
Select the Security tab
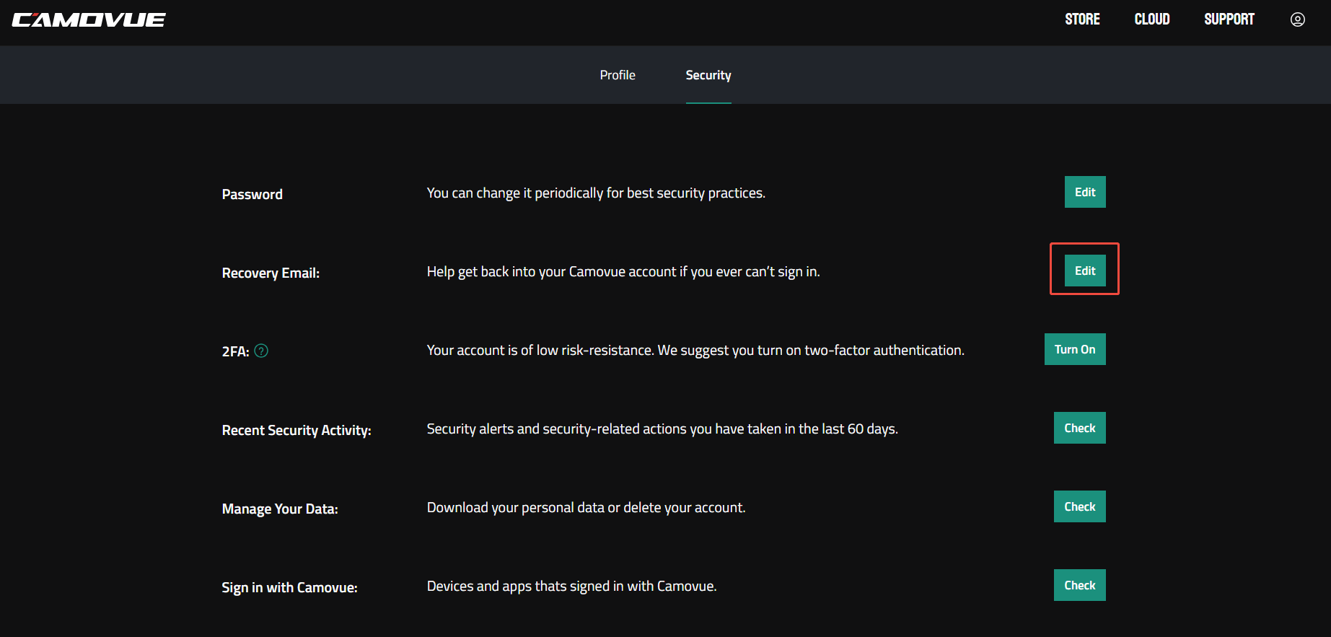[708, 75]
